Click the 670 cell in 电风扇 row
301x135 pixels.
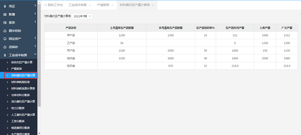pyautogui.click(x=171, y=66)
